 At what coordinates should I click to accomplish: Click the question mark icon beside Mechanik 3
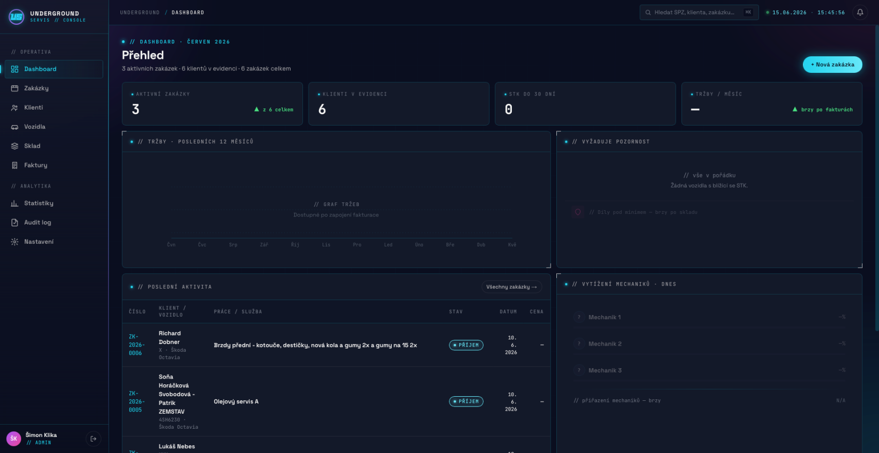579,370
